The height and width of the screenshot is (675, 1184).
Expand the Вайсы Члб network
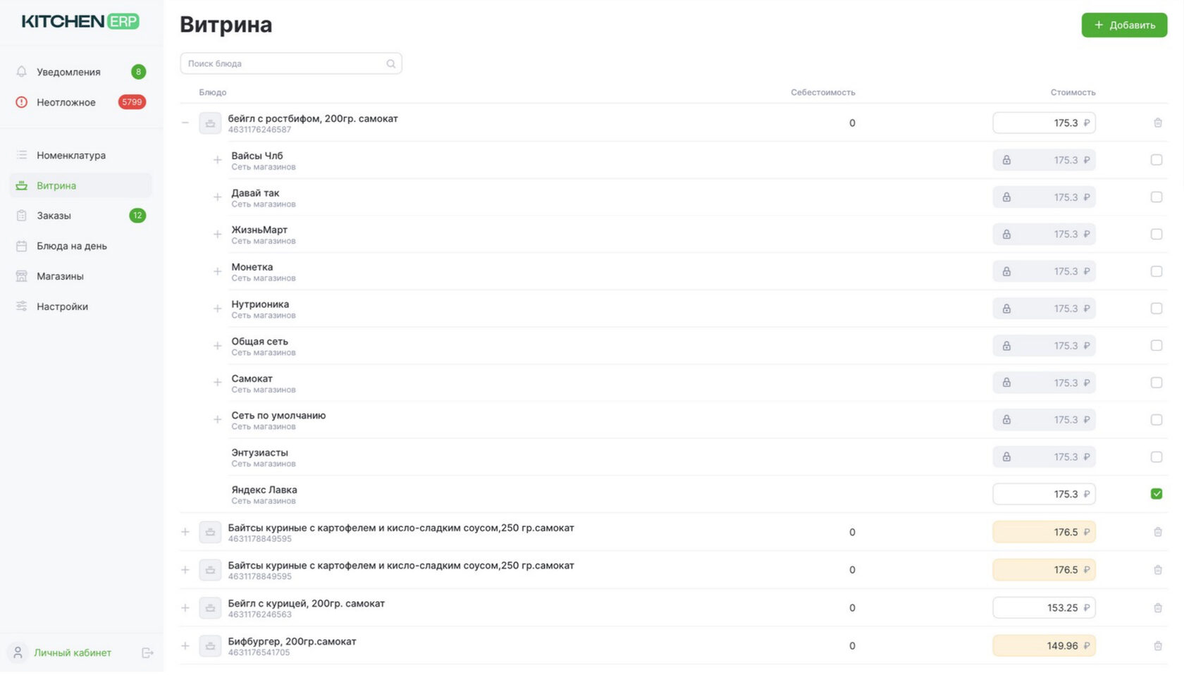[x=218, y=160]
